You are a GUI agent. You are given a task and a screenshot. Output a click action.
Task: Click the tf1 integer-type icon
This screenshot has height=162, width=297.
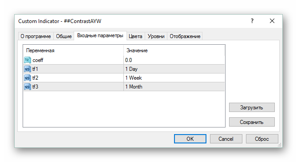(x=27, y=69)
